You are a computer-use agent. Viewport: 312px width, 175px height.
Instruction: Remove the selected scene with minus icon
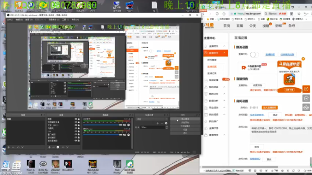point(13,147)
